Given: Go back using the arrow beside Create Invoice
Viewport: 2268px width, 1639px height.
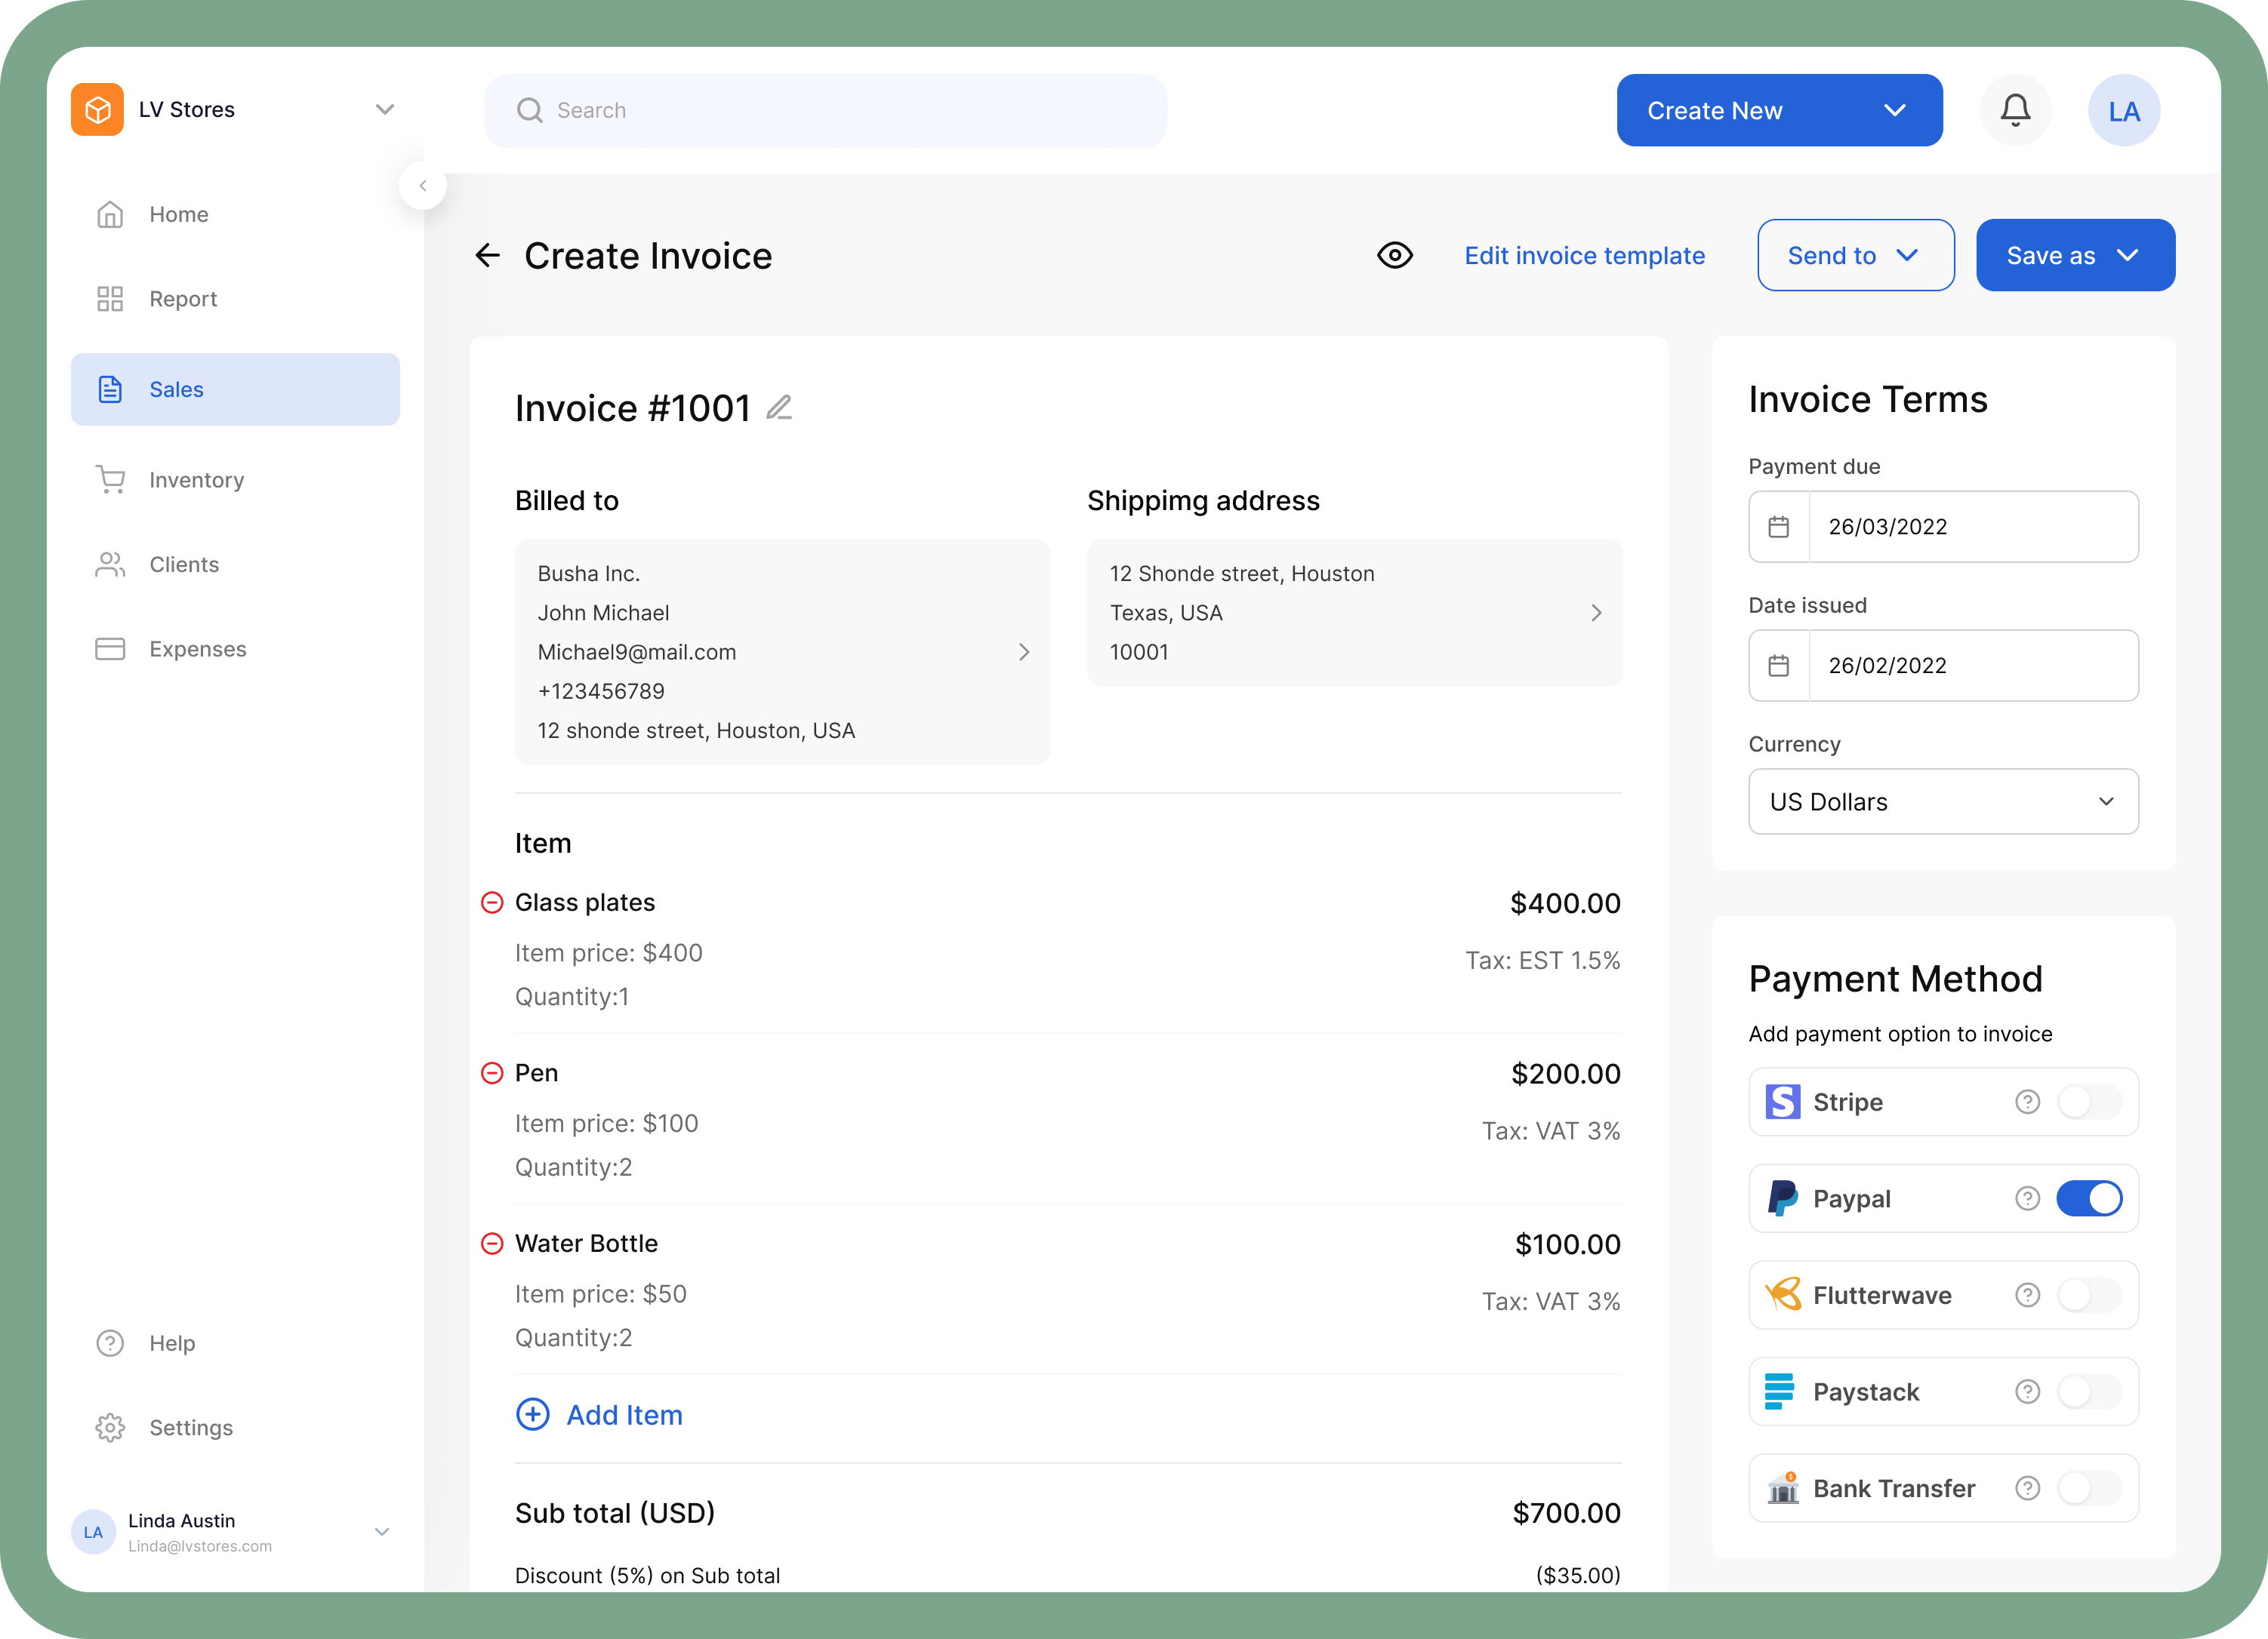Looking at the screenshot, I should (487, 256).
